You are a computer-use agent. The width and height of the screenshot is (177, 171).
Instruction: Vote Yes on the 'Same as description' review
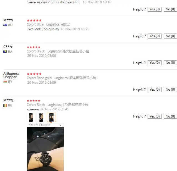(155, 9)
